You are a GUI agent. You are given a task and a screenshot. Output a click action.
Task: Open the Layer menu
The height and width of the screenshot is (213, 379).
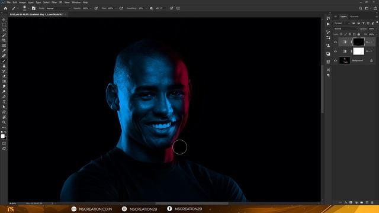pos(31,2)
